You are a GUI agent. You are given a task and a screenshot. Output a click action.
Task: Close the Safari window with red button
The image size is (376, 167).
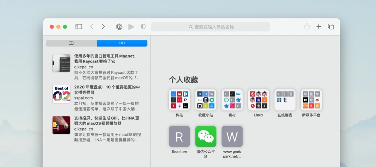tap(52, 27)
